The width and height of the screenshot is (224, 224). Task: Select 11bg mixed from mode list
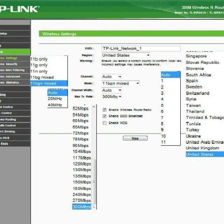pyautogui.click(x=49, y=77)
